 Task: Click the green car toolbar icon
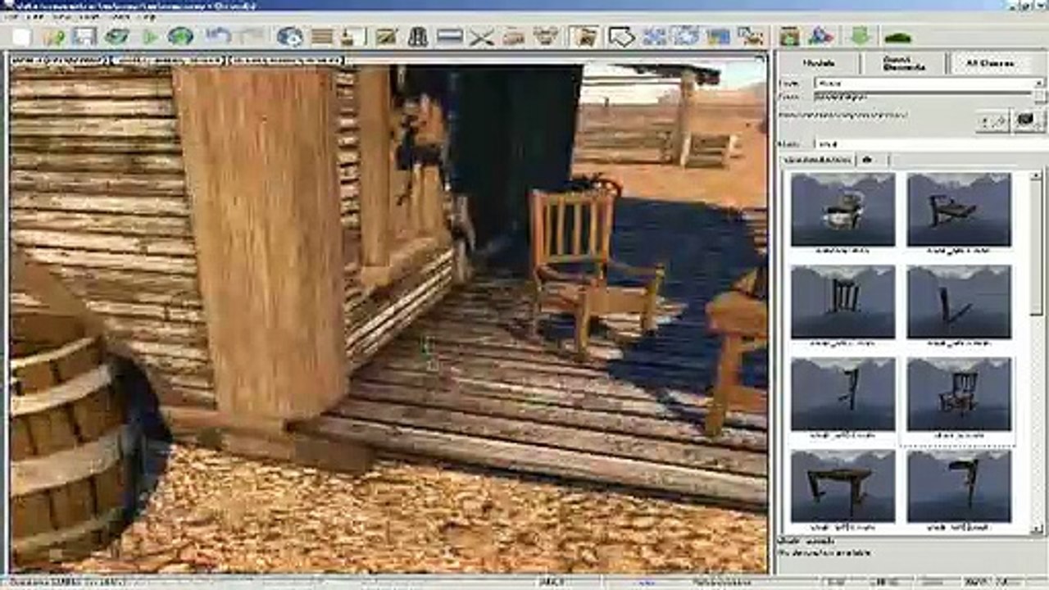(897, 38)
